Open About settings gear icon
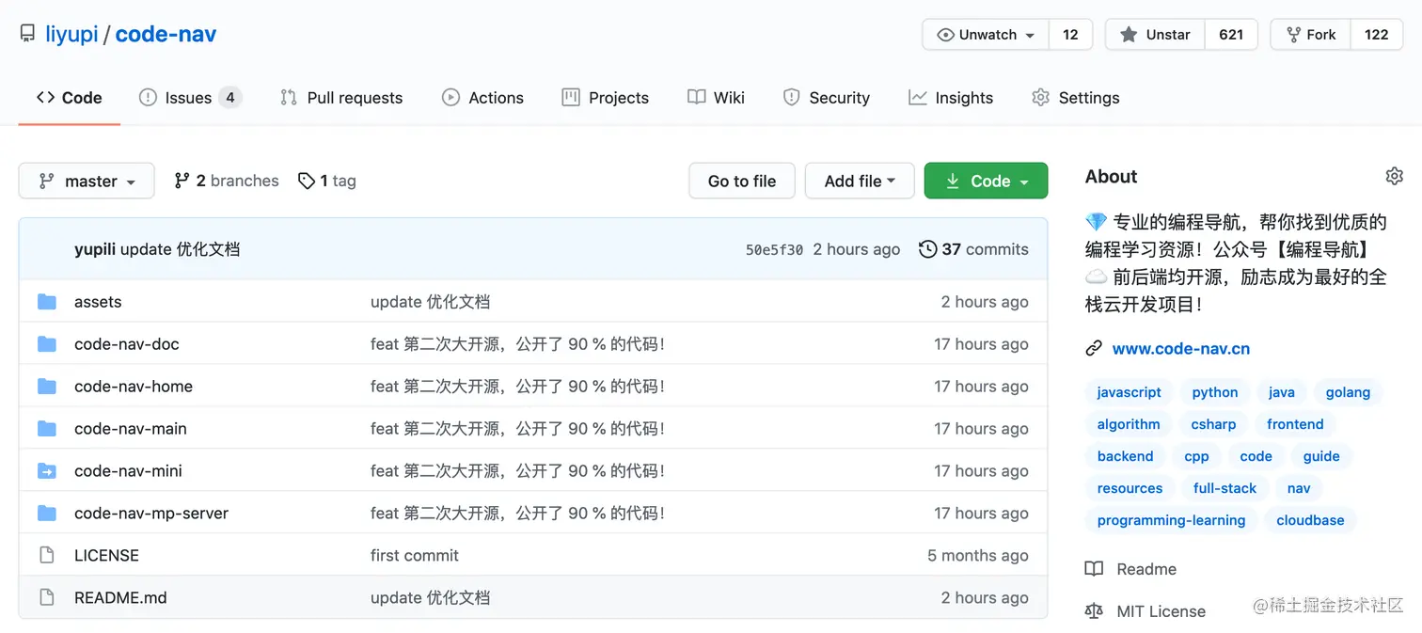 pos(1394,176)
